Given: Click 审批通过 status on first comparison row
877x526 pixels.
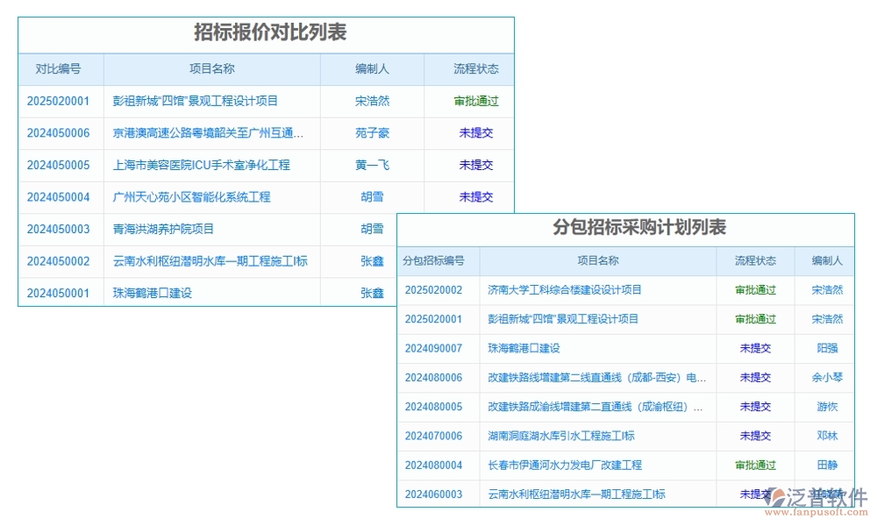Looking at the screenshot, I should [x=474, y=101].
